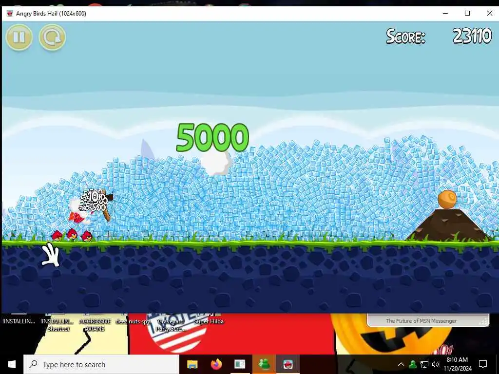Open network settings tray icon

tap(424, 364)
